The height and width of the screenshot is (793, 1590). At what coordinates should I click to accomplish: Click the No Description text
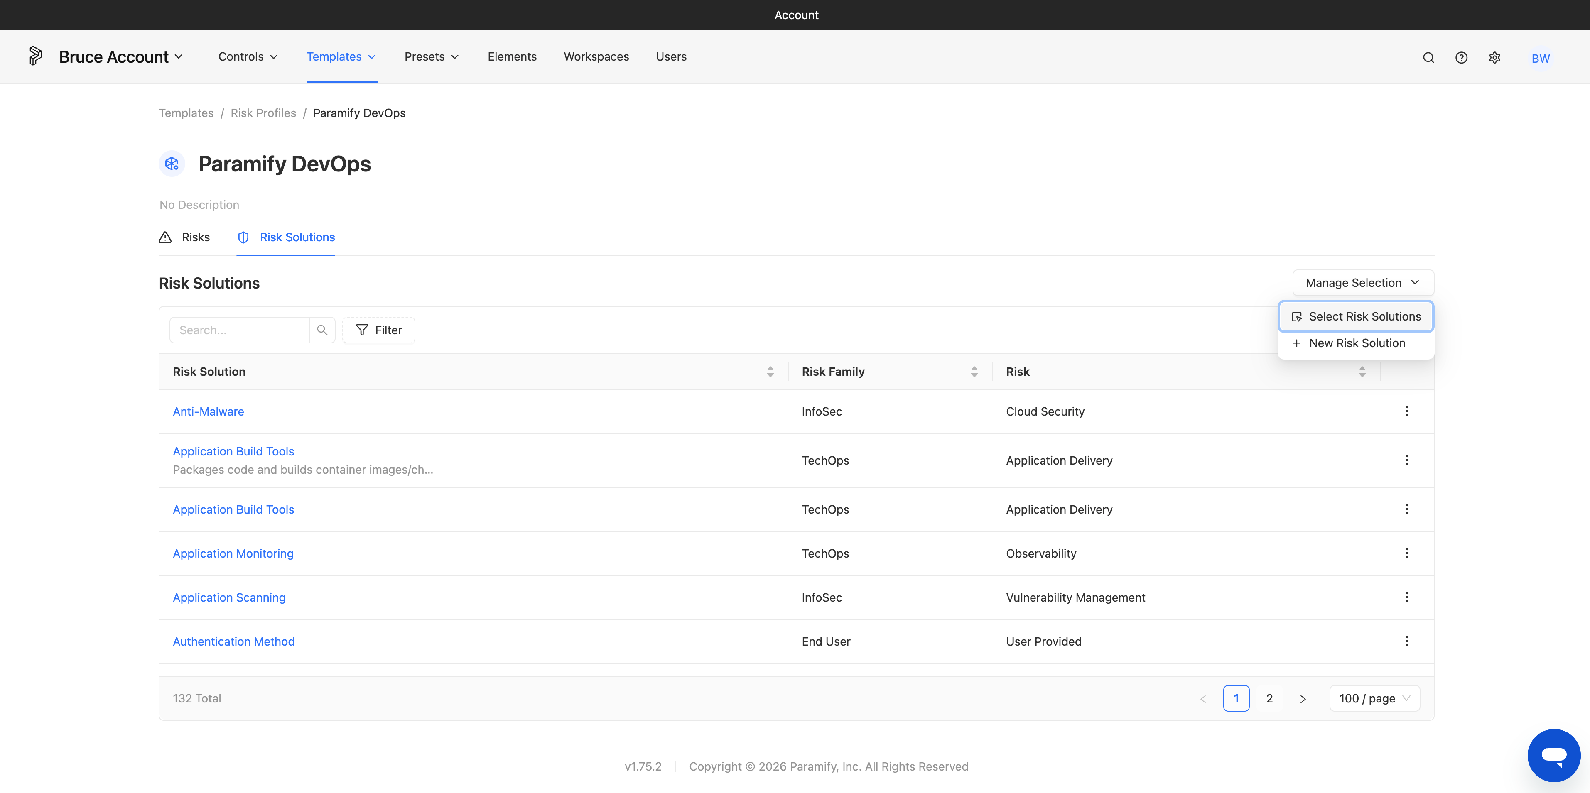click(x=199, y=205)
